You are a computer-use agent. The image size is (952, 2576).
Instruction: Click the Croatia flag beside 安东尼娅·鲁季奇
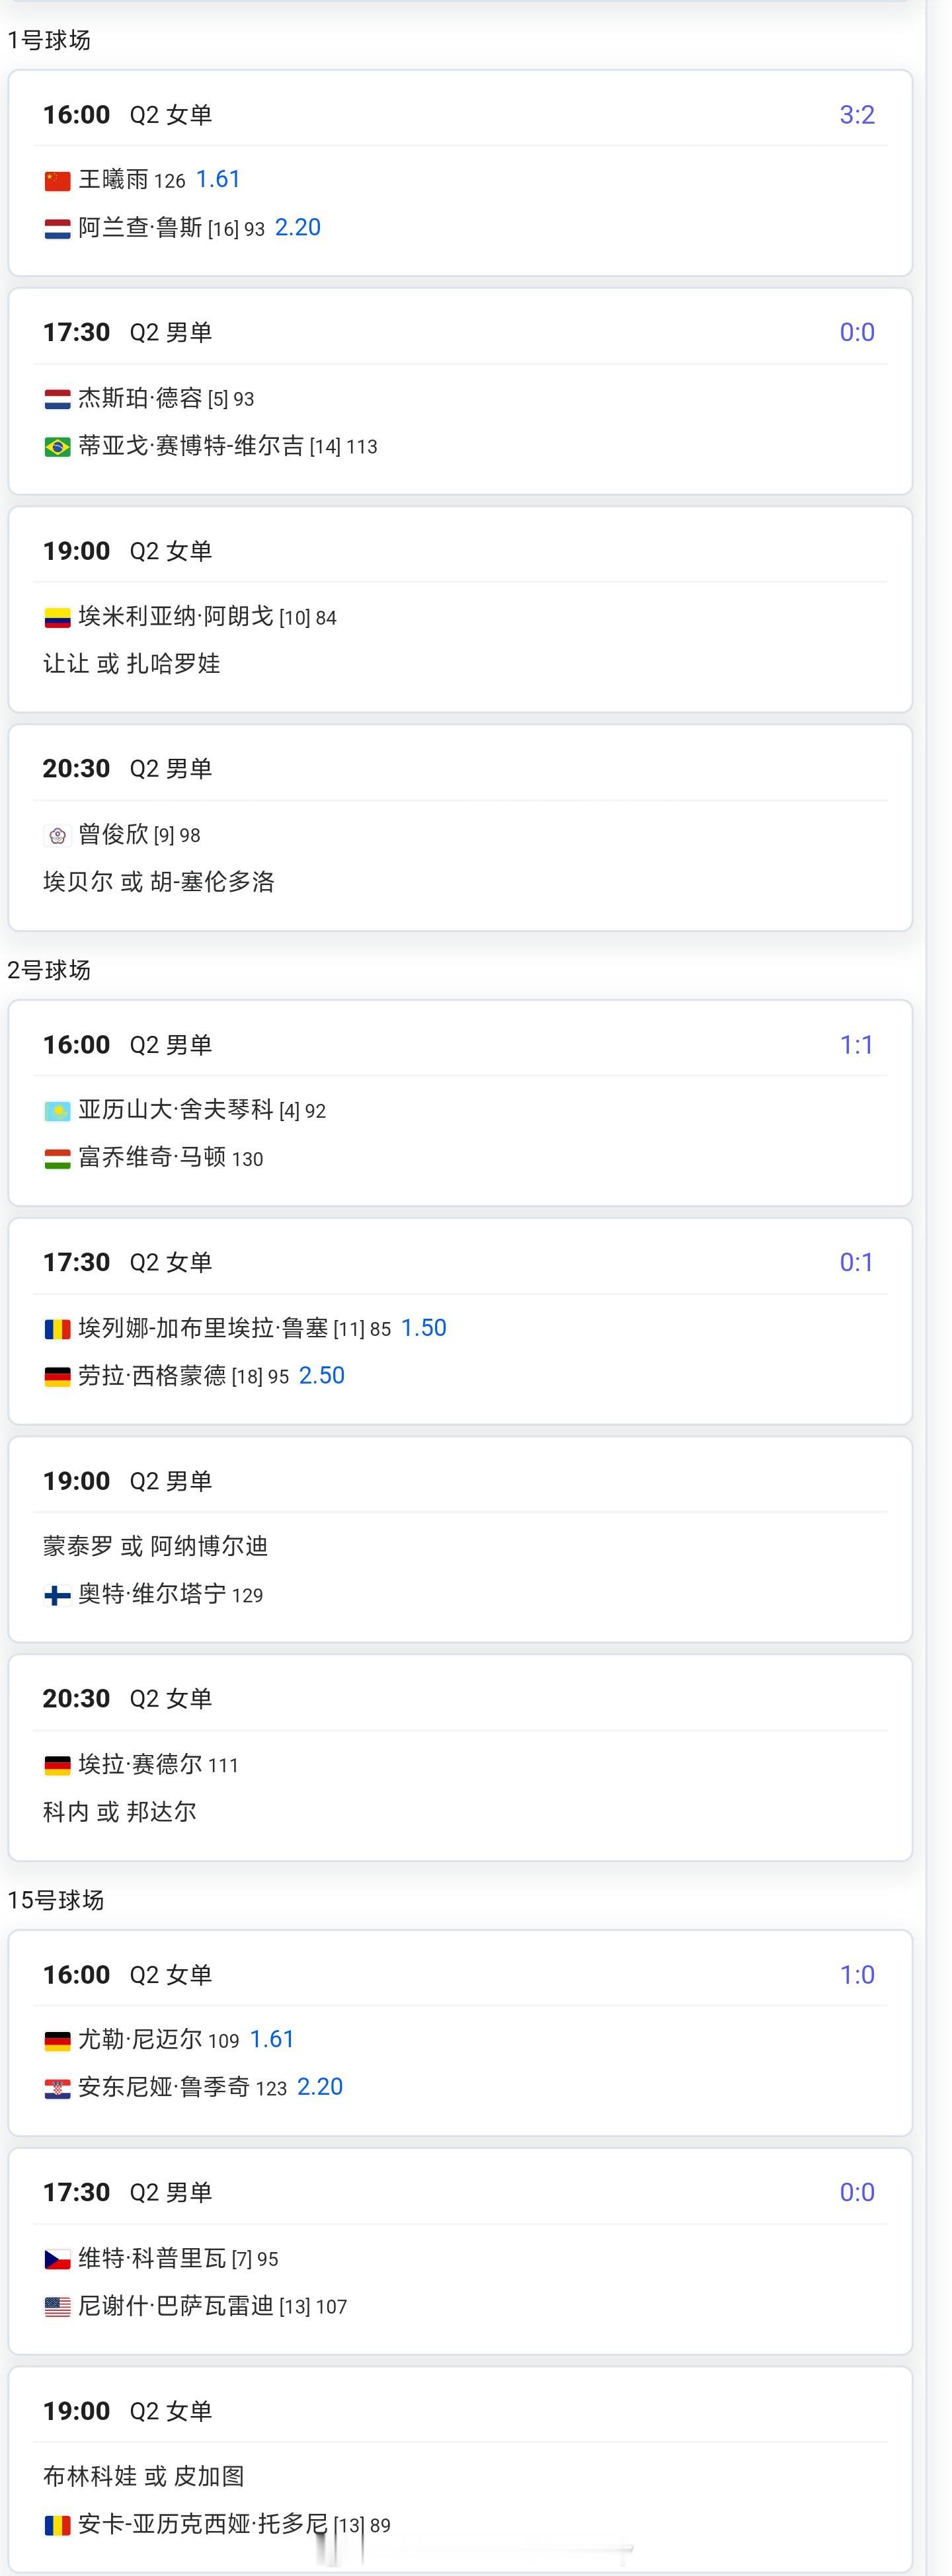tap(57, 2089)
